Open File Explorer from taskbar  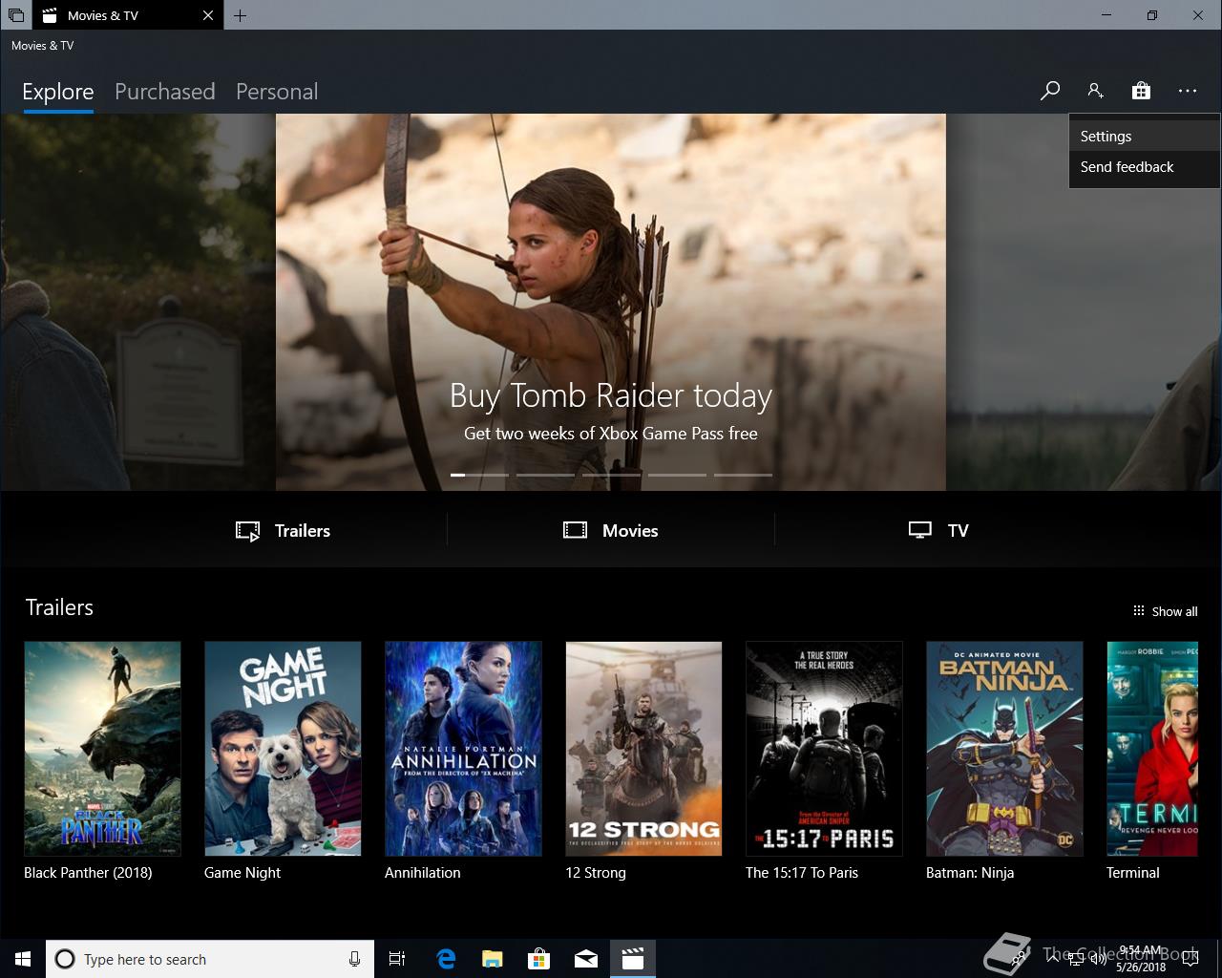(x=492, y=959)
